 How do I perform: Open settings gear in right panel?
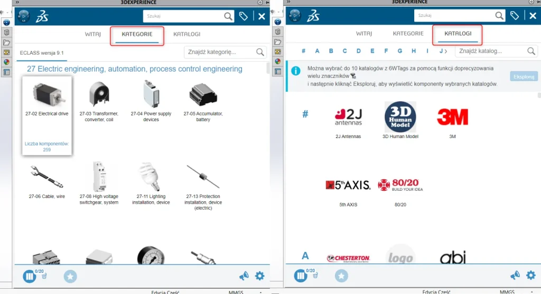(531, 275)
